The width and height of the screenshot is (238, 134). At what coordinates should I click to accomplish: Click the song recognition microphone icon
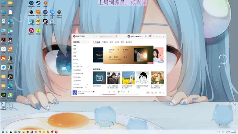coord(116,36)
